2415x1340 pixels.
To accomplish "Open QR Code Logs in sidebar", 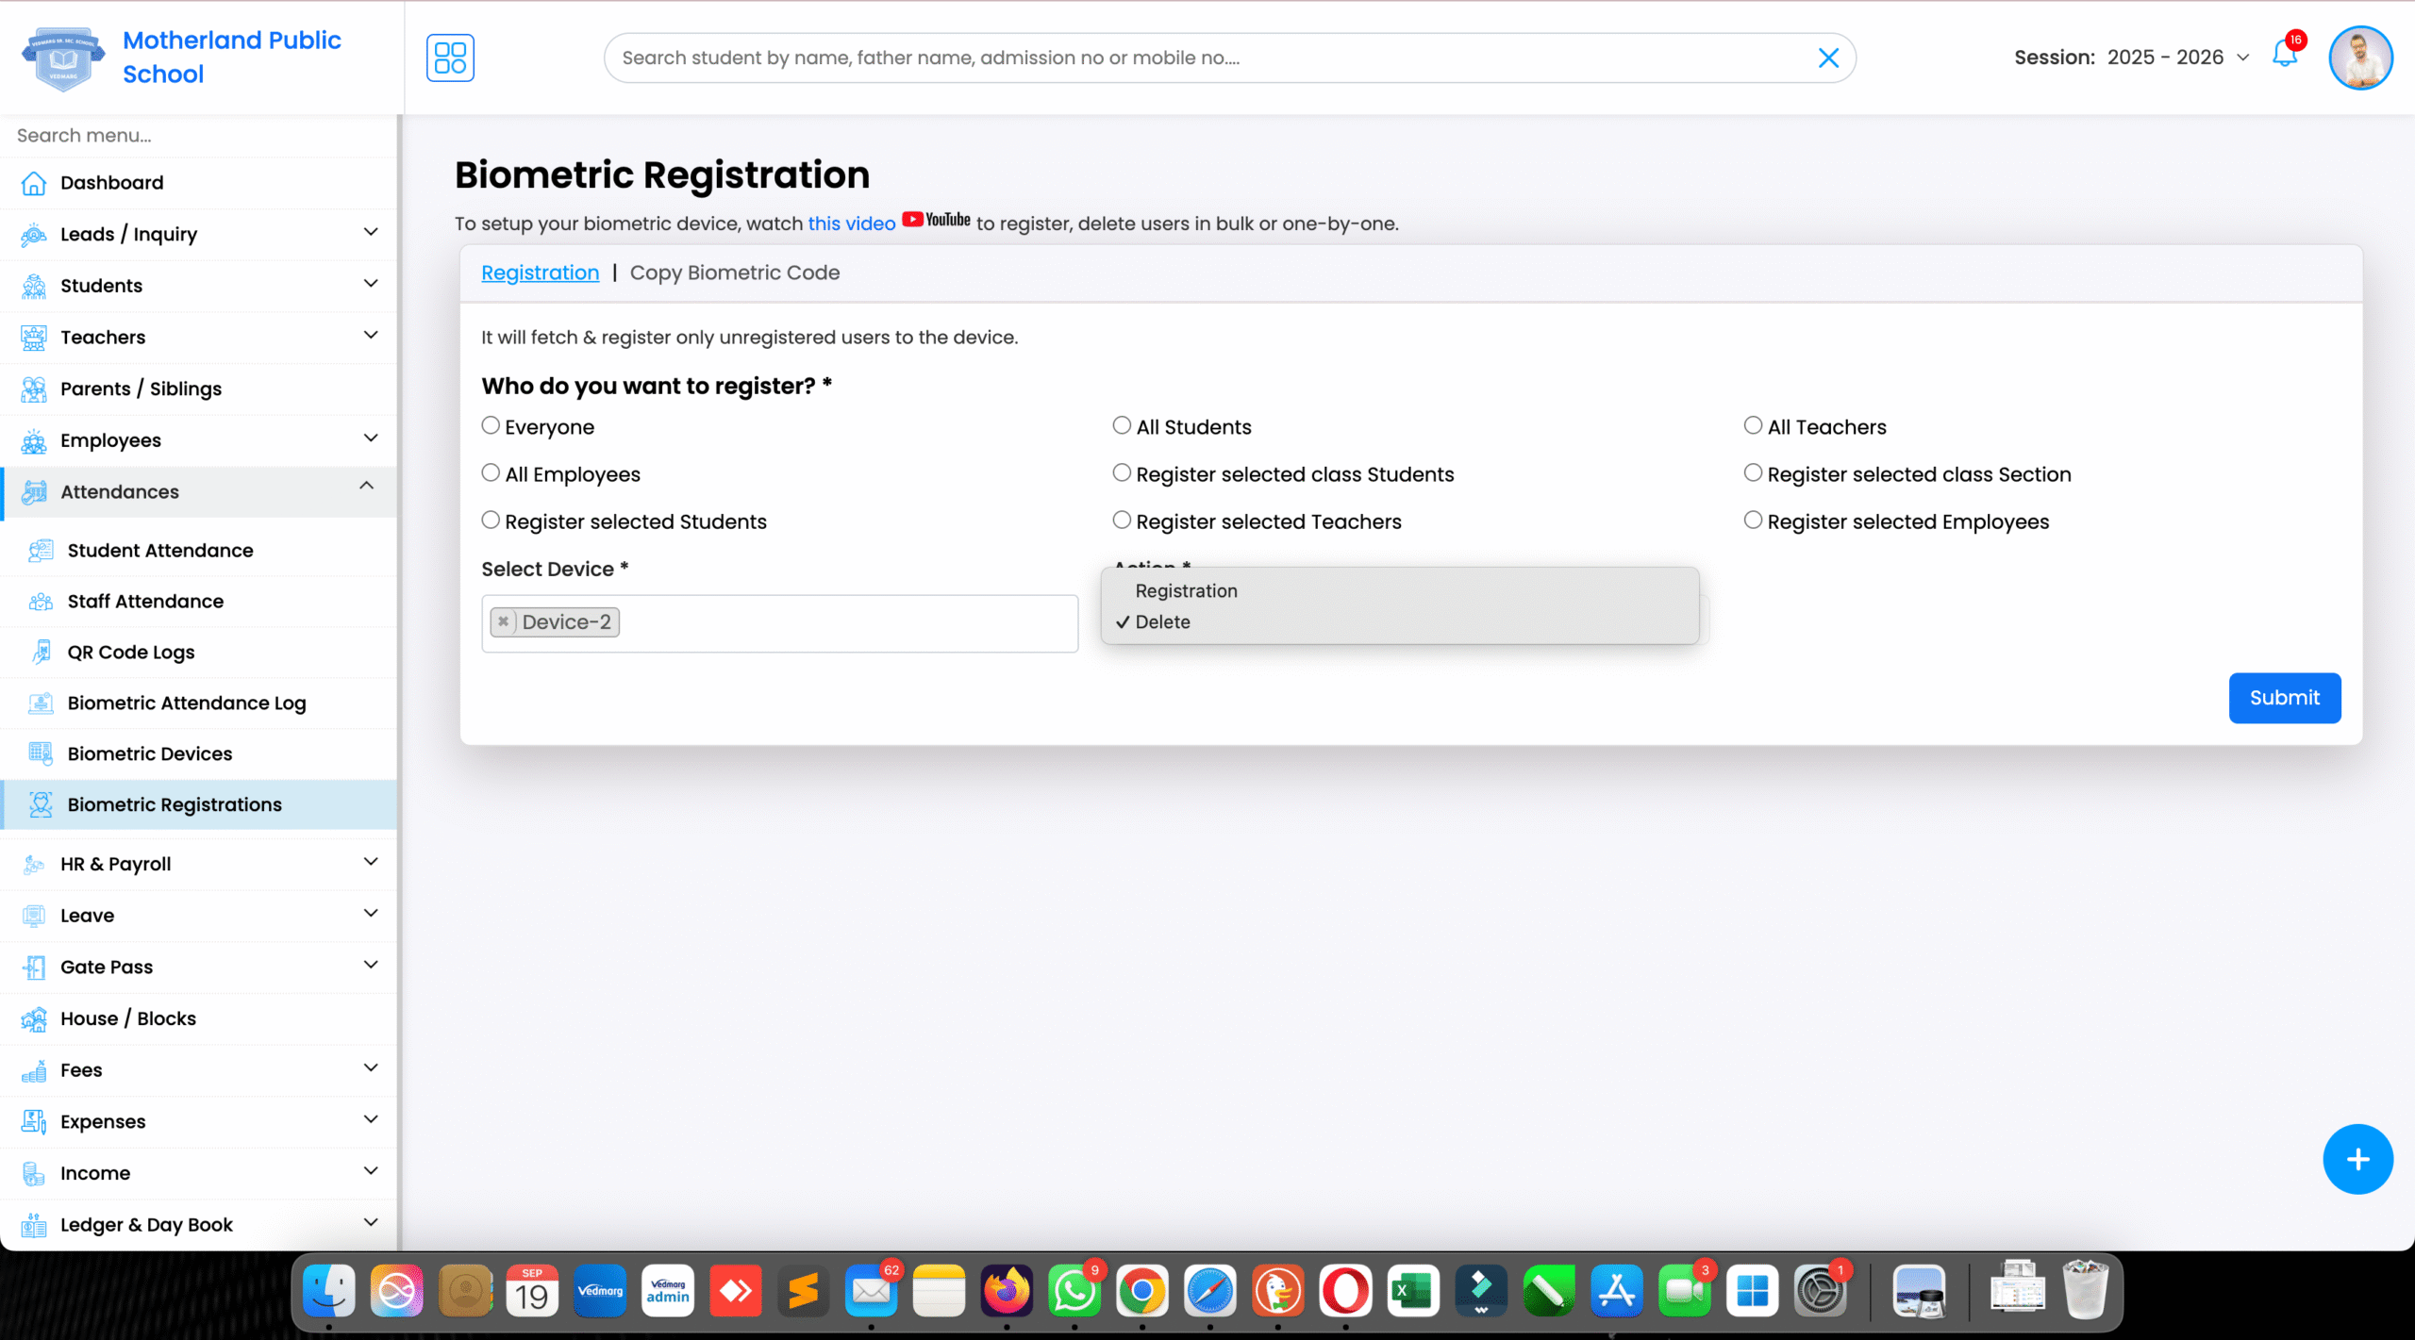I will click(130, 652).
